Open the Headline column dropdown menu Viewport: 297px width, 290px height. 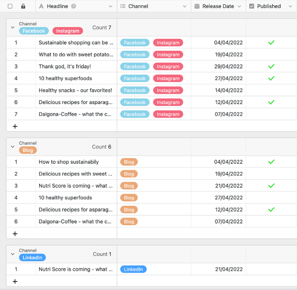click(x=111, y=6)
